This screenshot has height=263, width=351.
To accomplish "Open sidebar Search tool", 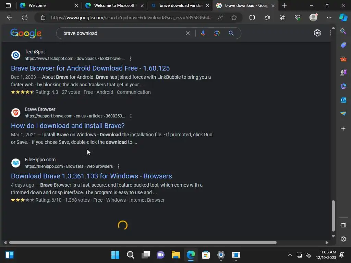I will 343,31.
